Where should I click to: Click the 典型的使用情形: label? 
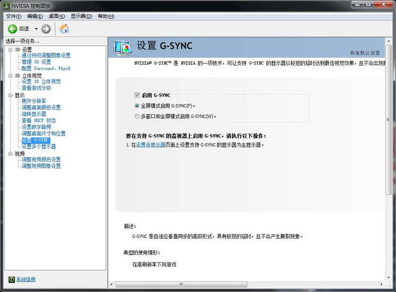(142, 252)
